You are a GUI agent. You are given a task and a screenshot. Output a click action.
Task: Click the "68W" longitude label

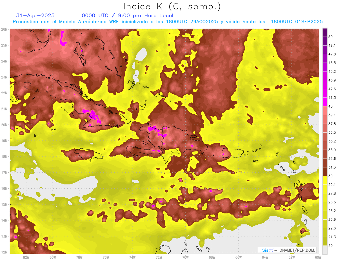pos(212,257)
